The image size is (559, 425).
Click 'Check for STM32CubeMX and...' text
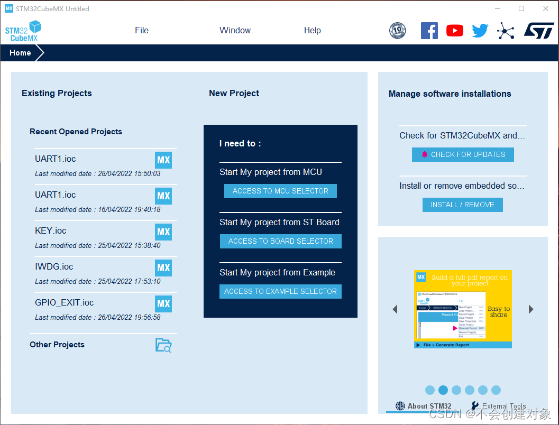(462, 136)
